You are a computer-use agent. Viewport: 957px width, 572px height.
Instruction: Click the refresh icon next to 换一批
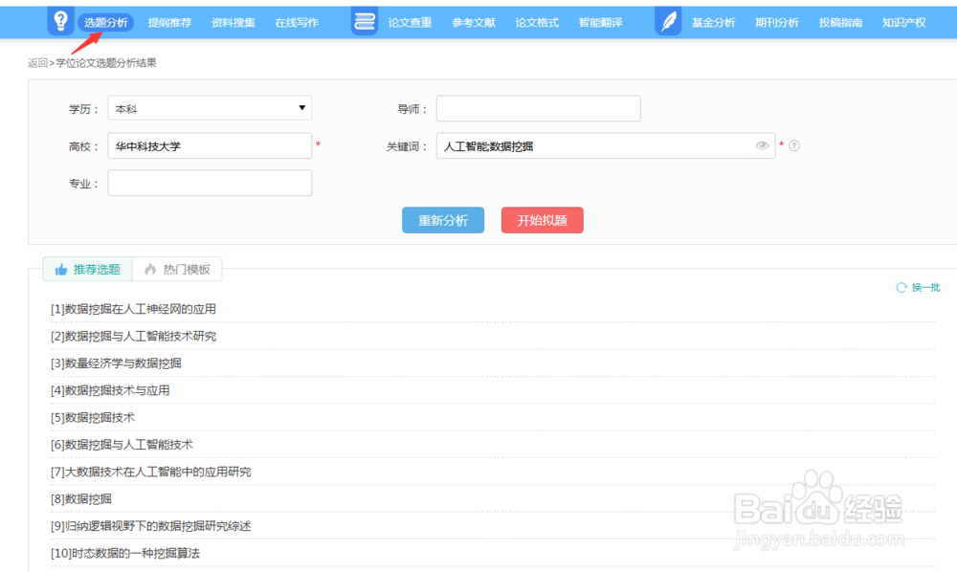pyautogui.click(x=901, y=288)
